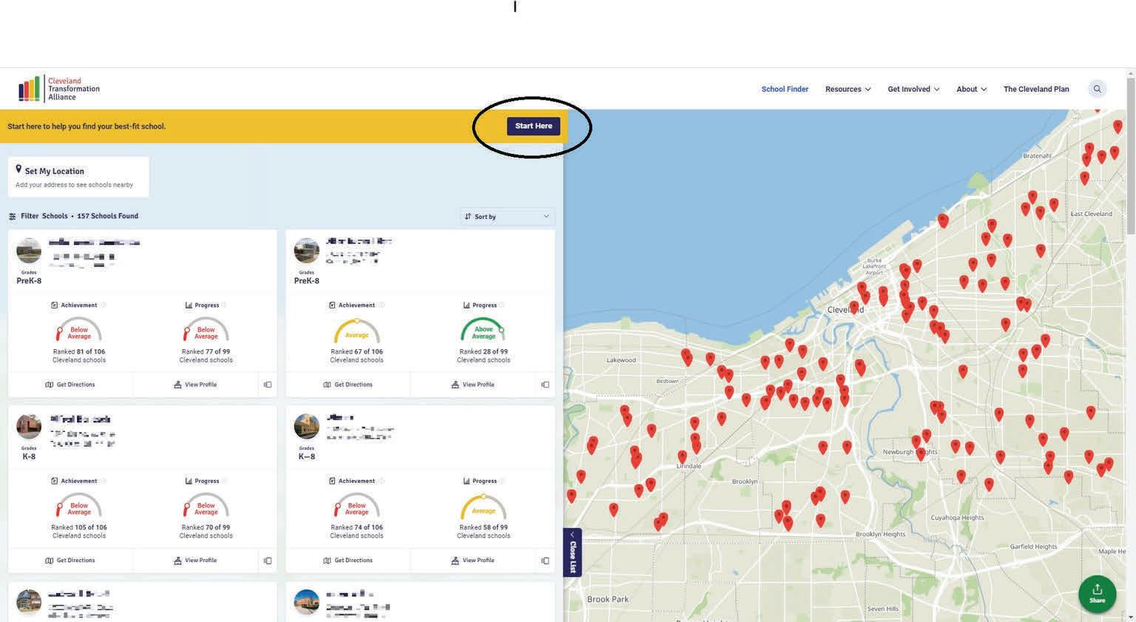This screenshot has width=1136, height=622.
Task: Click the Achievement info icon on the ranked 81 of 106 card
Action: [104, 305]
